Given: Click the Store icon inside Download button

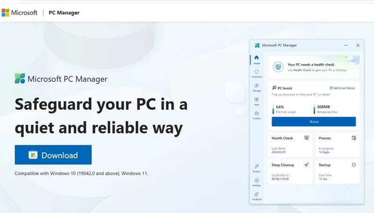Looking at the screenshot, I should click(33, 155).
